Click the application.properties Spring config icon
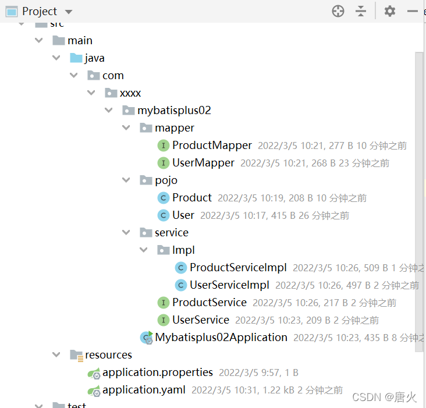Viewport: 426px width, 408px height. (x=94, y=373)
